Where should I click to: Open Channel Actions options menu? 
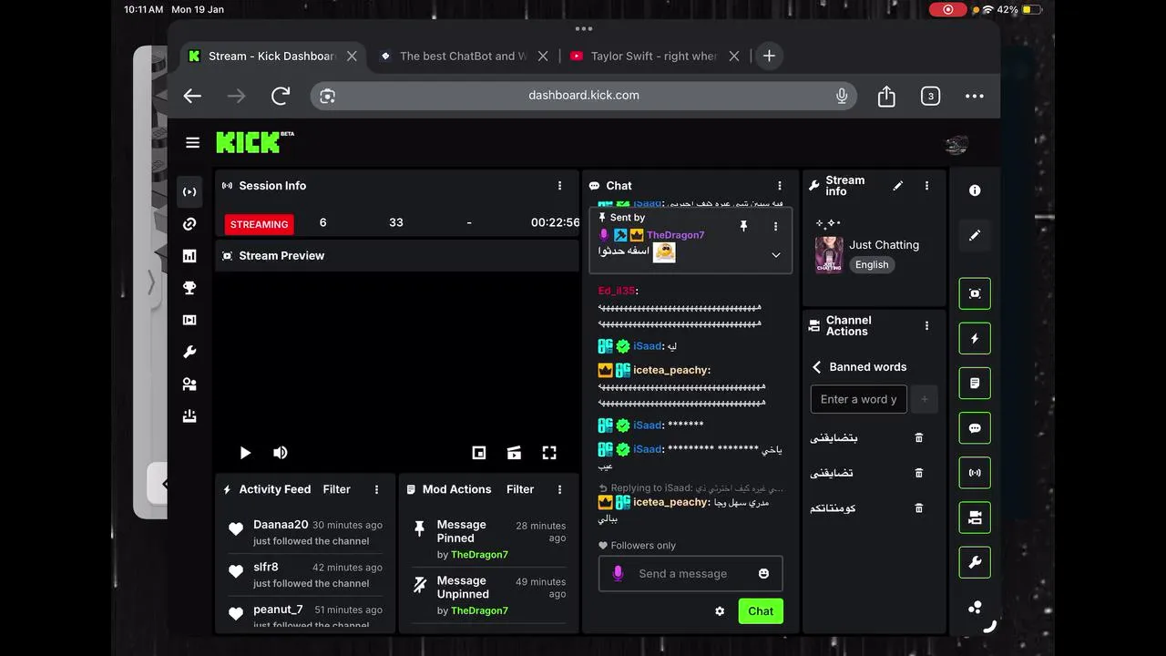(x=927, y=326)
